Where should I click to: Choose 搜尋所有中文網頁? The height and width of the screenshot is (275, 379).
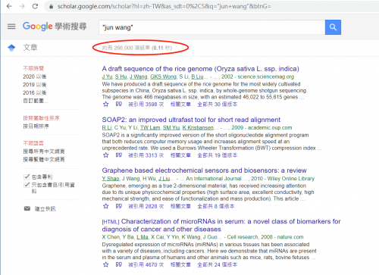[44, 152]
